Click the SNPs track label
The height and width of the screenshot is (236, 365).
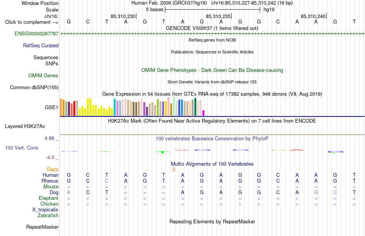tap(52, 63)
